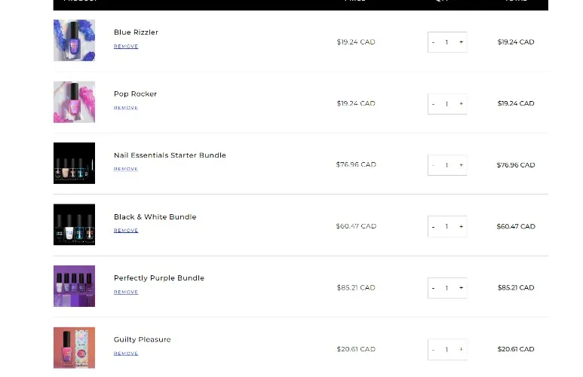Remove Black & White Bundle from cart
Viewport: 583px width, 377px height.
point(126,231)
